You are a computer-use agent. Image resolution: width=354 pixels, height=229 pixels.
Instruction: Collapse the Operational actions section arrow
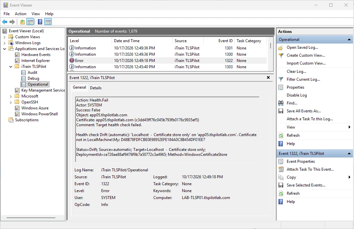pyautogui.click(x=349, y=40)
